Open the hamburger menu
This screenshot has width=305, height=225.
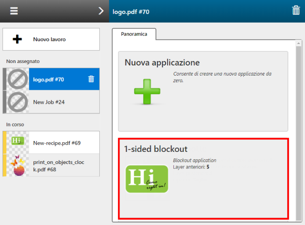click(x=14, y=11)
